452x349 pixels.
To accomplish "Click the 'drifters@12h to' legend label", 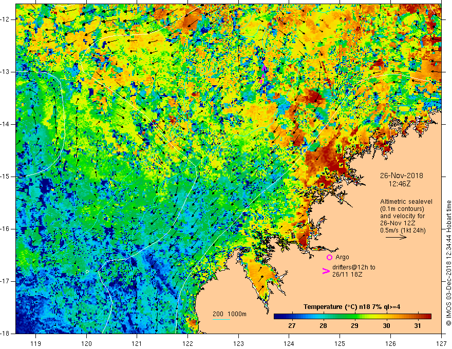I will tap(354, 267).
